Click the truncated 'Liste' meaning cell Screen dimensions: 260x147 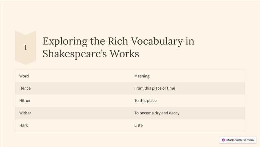188,125
